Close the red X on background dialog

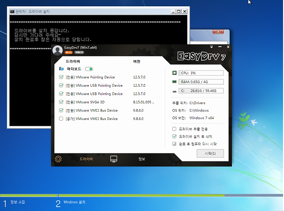pos(218,32)
